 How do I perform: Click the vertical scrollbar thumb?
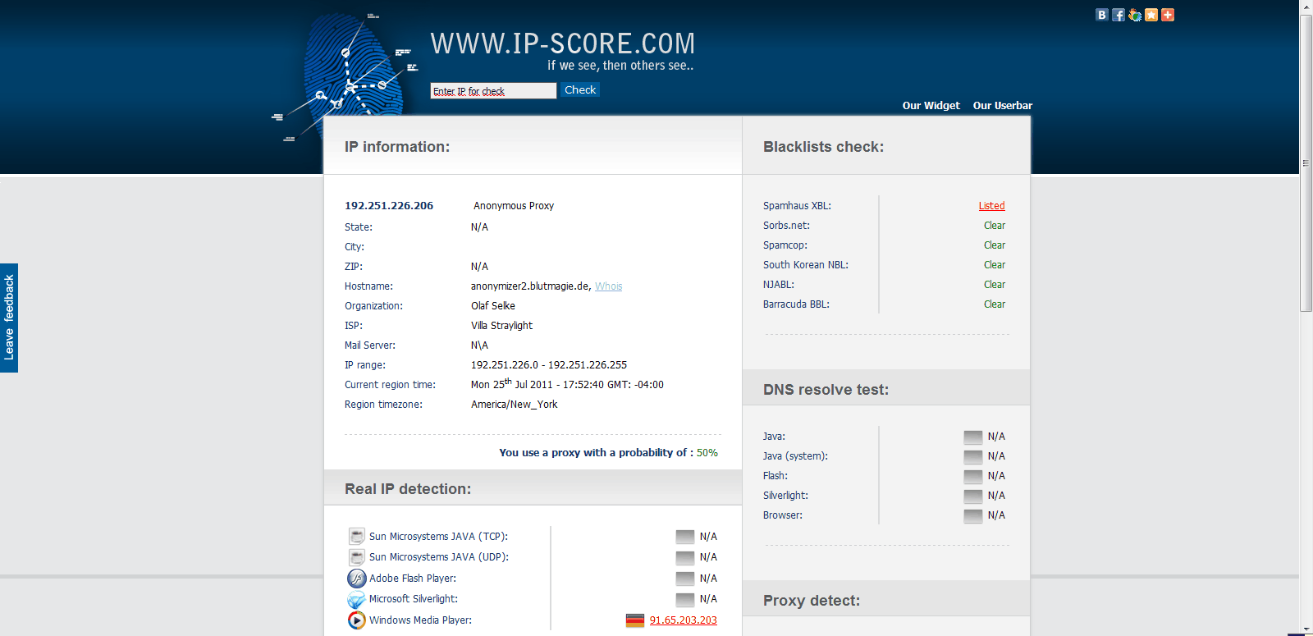click(1306, 164)
